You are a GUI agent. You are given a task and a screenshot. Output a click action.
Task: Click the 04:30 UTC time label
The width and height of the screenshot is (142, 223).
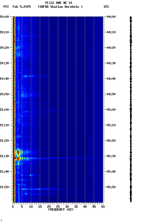111,63
